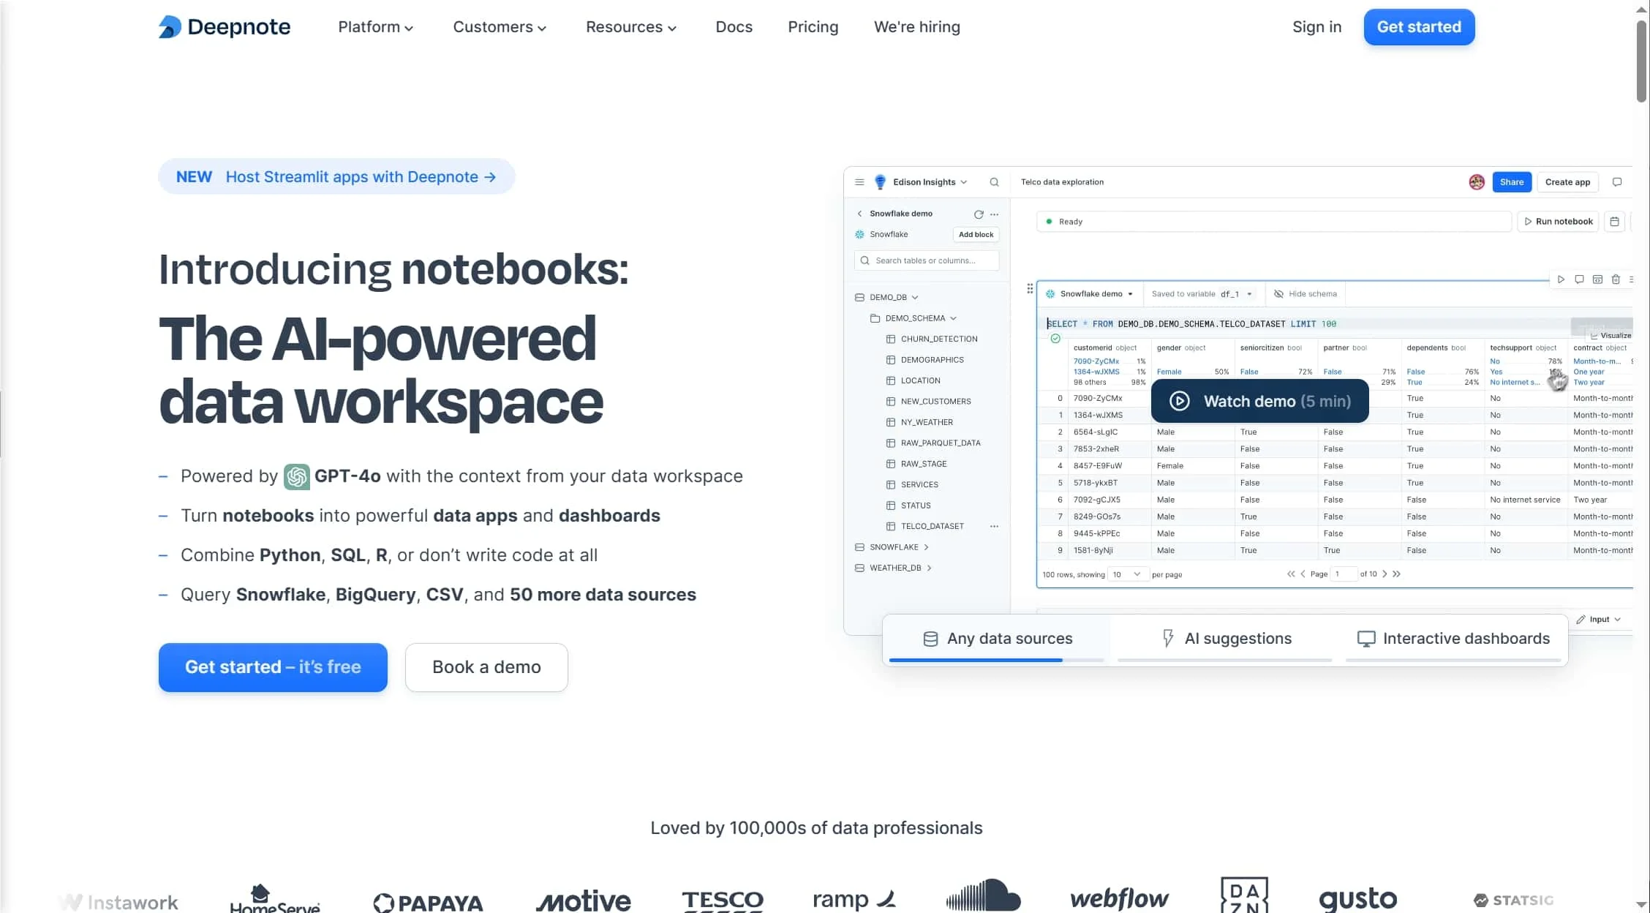Open the saved variable df_1 dropdown
The image size is (1650, 913).
coord(1237,294)
